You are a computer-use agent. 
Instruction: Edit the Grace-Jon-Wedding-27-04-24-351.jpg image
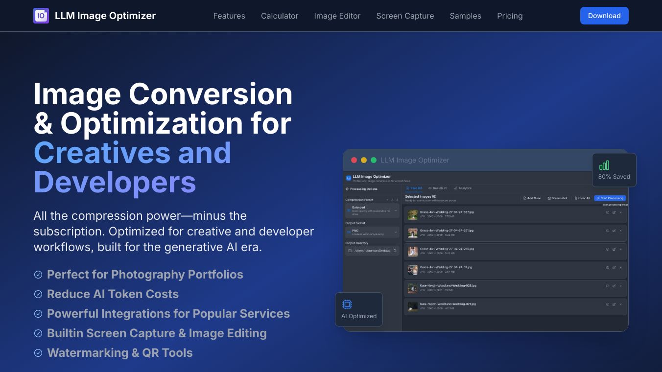(614, 231)
